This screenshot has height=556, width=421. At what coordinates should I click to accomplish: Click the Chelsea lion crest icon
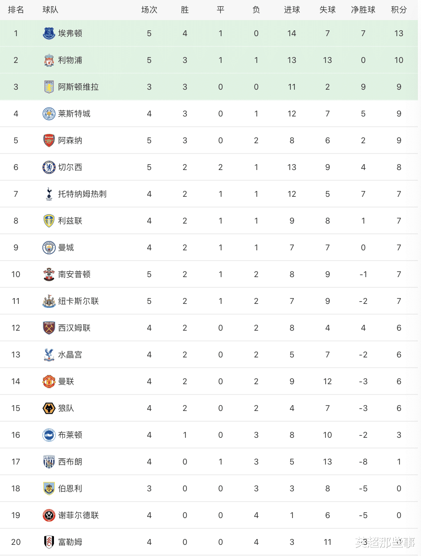pyautogui.click(x=49, y=167)
